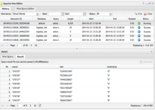This screenshot has height=110, width=155.
Task: Sort by Database column header
Action: (41, 19)
